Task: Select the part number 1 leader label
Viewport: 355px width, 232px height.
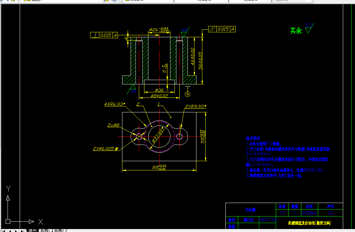Action: pyautogui.click(x=159, y=104)
